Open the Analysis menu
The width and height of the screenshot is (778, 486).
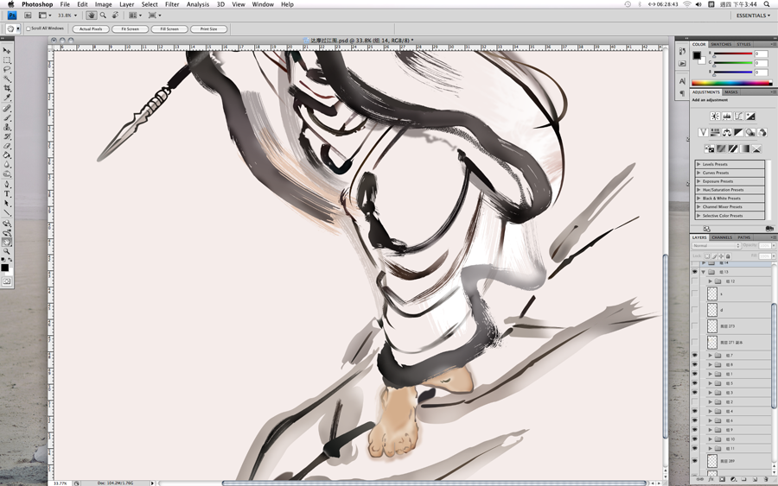coord(197,4)
